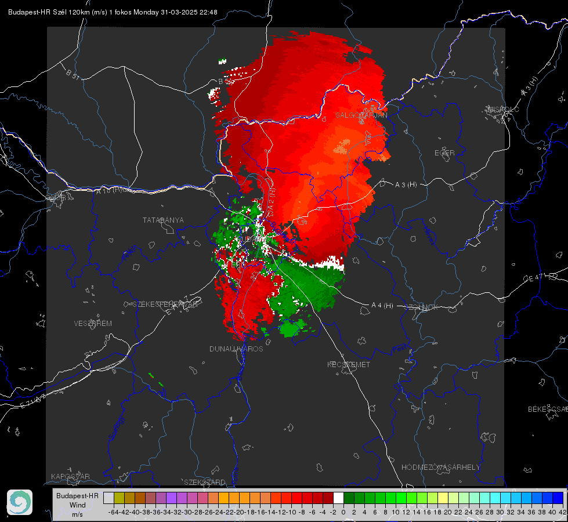
Task: Click the SALGÓTARJÁN city label
Action: [x=361, y=115]
